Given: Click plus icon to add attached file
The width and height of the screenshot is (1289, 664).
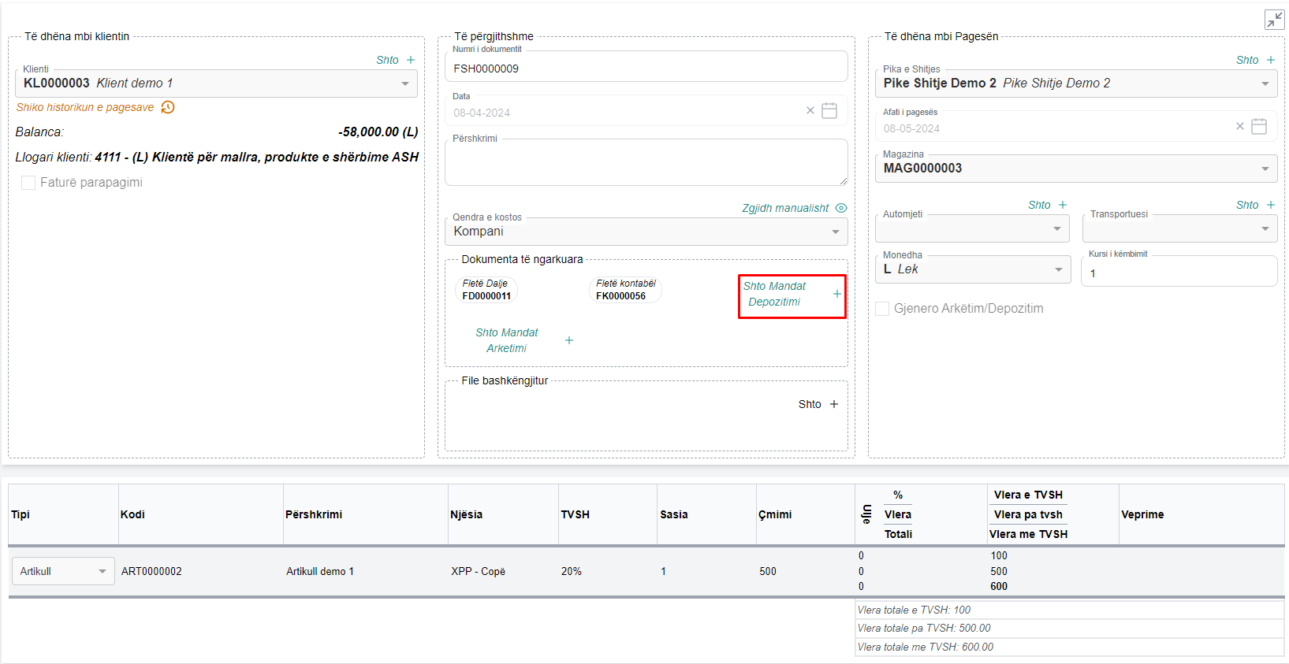Looking at the screenshot, I should [834, 404].
